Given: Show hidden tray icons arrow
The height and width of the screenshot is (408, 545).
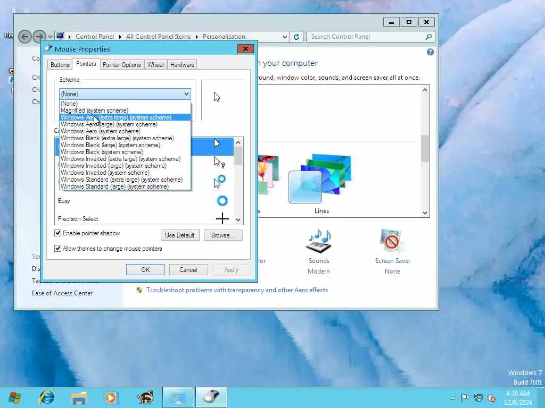Looking at the screenshot, I should pyautogui.click(x=452, y=398).
